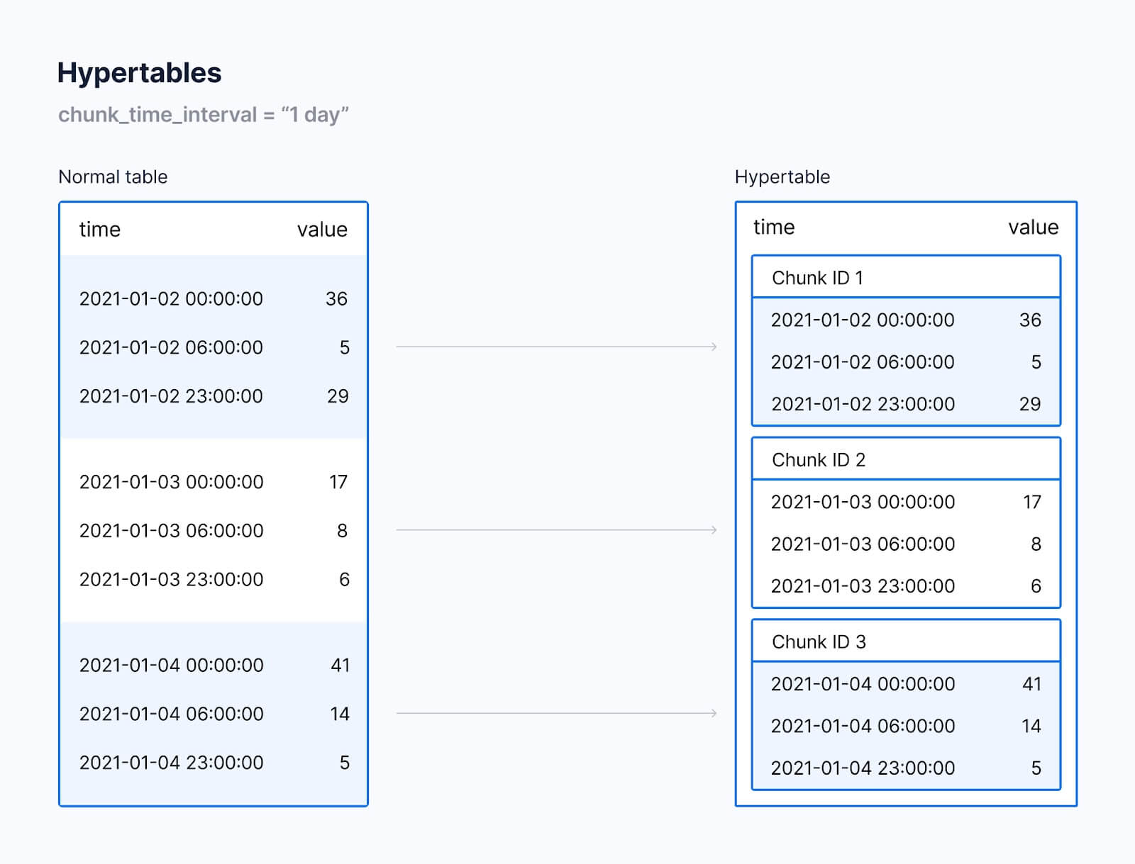The image size is (1135, 864).
Task: Select the "Chunk ID 1" header
Action: pyautogui.click(x=817, y=278)
